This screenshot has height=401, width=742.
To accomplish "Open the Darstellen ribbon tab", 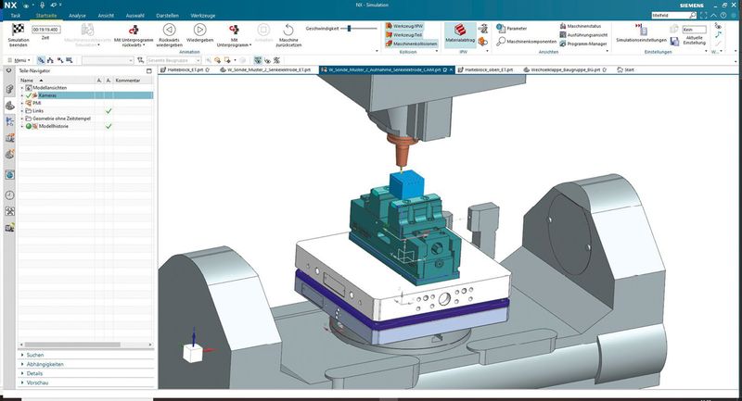I will pyautogui.click(x=168, y=16).
